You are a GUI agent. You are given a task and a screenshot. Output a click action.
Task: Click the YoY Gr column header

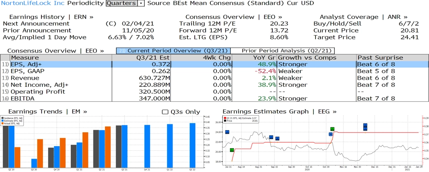254,58
